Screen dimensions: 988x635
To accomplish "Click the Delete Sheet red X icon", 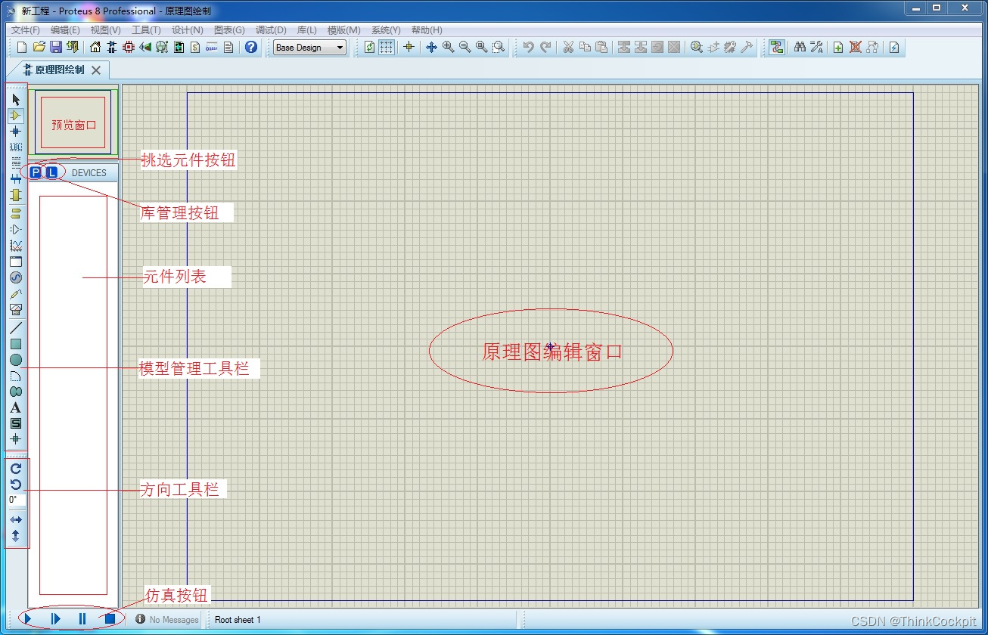I will (856, 48).
